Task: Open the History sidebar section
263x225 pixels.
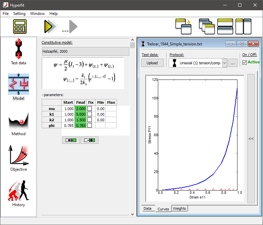Action: [x=19, y=194]
